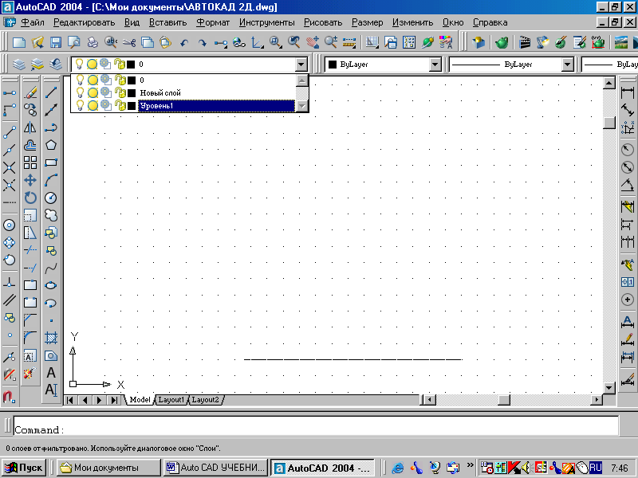Screen dimensions: 638x478
Task: Select the Rectangle draw tool
Action: pos(51,163)
